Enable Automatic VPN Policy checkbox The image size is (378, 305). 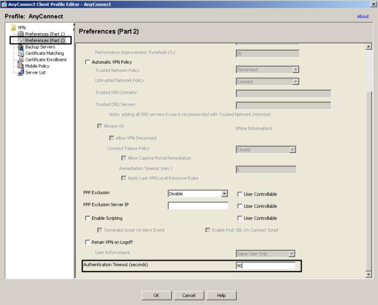(x=88, y=62)
